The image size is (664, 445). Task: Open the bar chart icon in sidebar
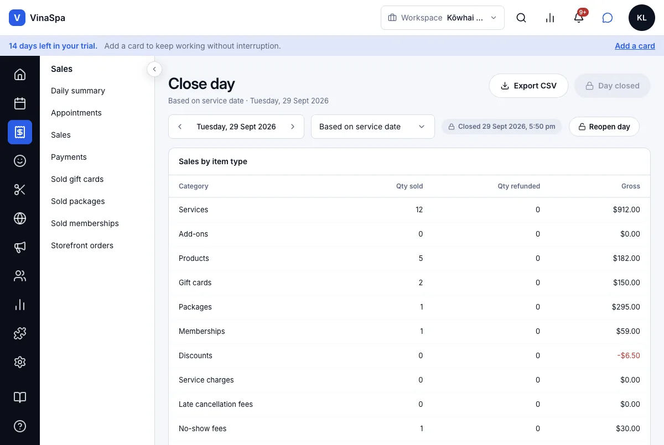pos(20,305)
